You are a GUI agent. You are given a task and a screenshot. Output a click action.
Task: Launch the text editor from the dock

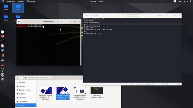click(2, 46)
